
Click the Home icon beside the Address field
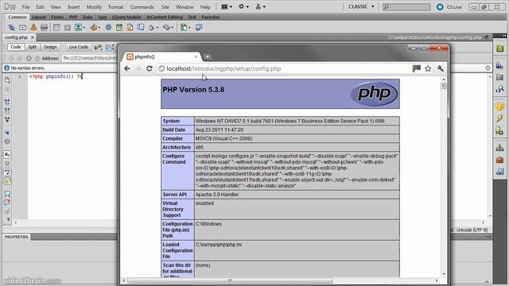tap(37, 58)
